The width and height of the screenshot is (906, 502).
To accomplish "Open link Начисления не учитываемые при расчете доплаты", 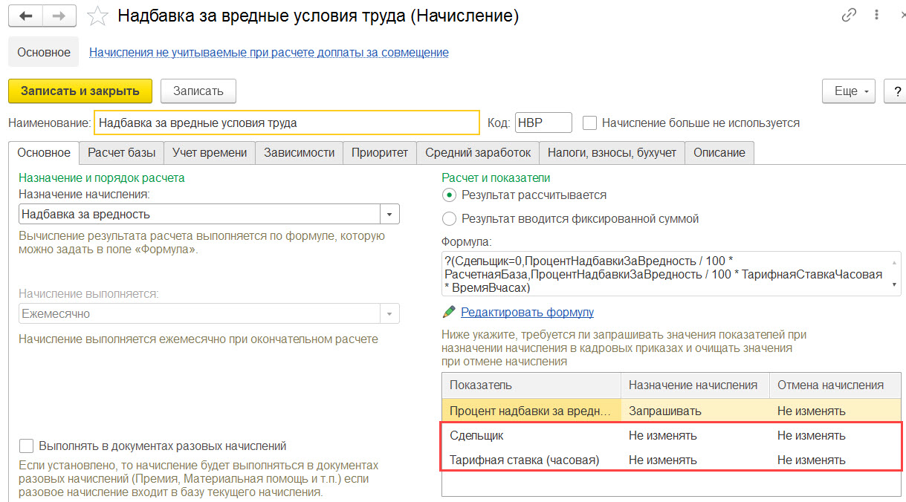I will pyautogui.click(x=269, y=52).
